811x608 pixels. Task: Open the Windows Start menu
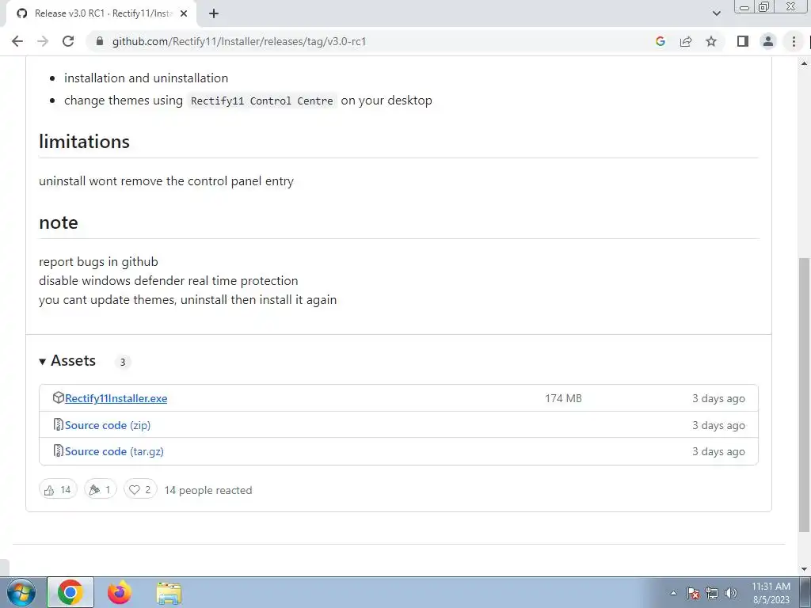(x=21, y=592)
